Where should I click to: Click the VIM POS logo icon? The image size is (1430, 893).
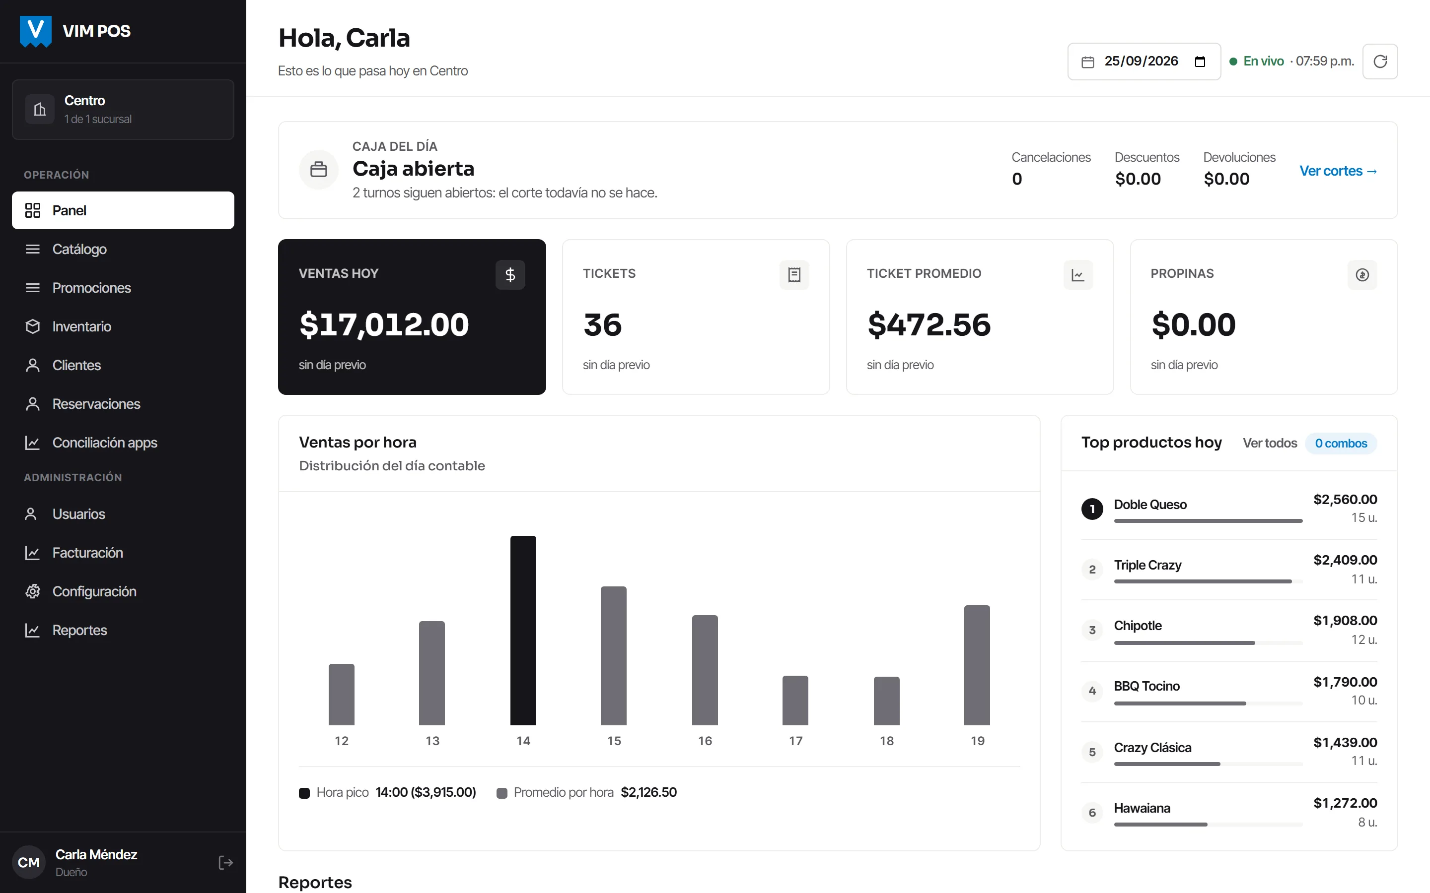tap(35, 31)
